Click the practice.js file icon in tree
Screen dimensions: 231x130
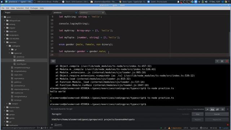point(14,57)
